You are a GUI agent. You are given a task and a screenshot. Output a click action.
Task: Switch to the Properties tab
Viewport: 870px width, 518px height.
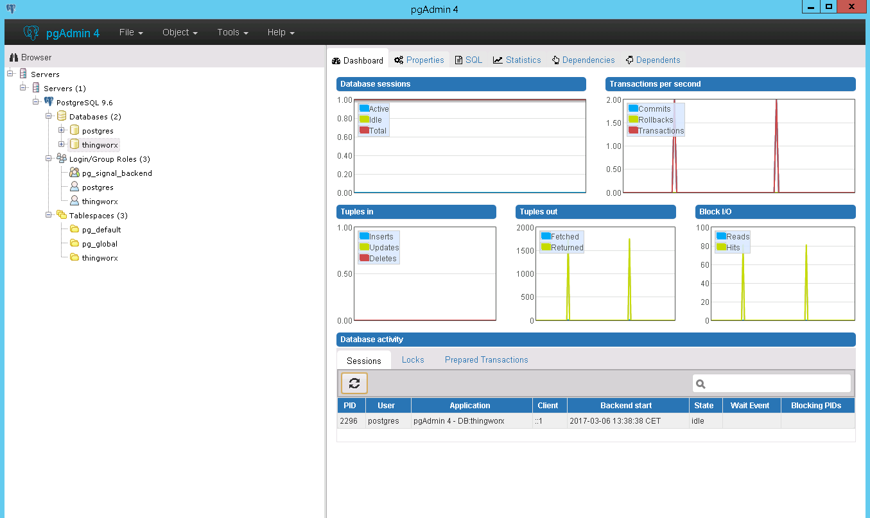pyautogui.click(x=419, y=60)
